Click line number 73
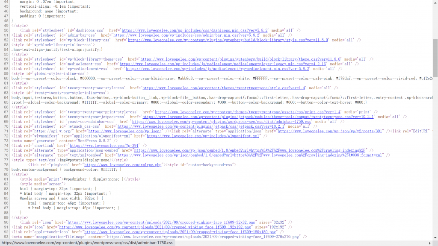This screenshot has width=438, height=246. coord(6,141)
